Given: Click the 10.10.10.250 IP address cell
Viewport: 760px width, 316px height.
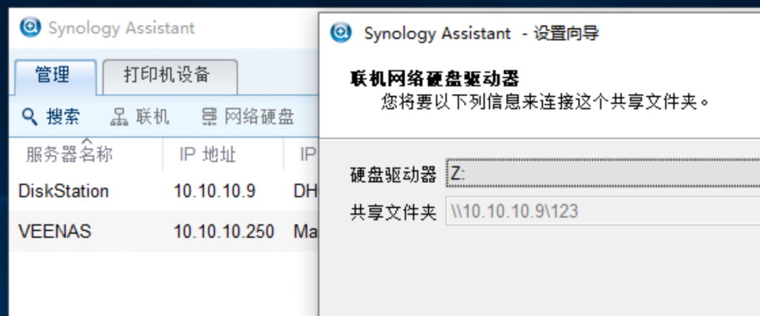Looking at the screenshot, I should (223, 232).
